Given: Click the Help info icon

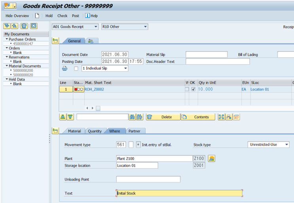Looking at the screenshot, I should pyautogui.click(x=87, y=15).
